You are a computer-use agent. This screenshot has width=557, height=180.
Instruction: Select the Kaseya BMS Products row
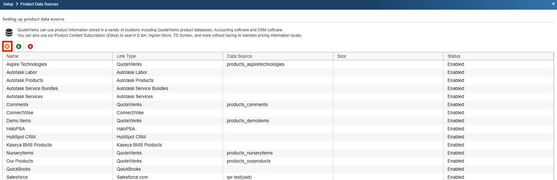29,145
